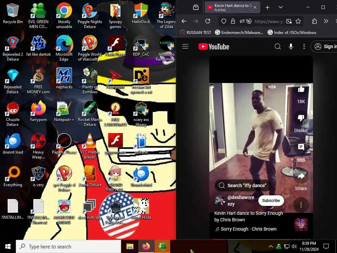This screenshot has height=253, width=337.
Task: Click the YouTube search magnifier icon
Action: (x=278, y=46)
